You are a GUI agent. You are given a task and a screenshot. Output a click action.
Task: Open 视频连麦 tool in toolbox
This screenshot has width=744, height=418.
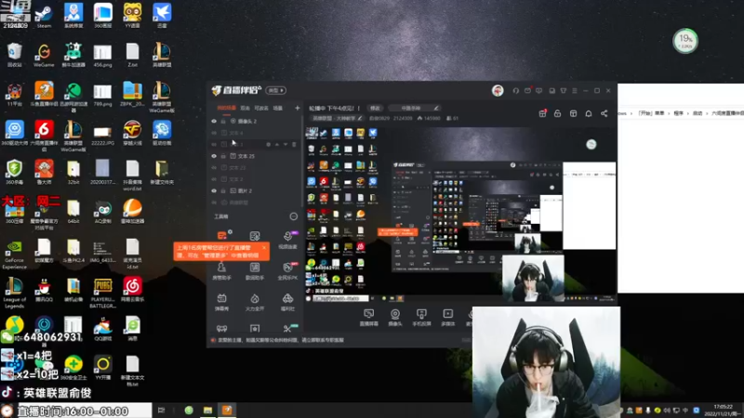pos(287,240)
